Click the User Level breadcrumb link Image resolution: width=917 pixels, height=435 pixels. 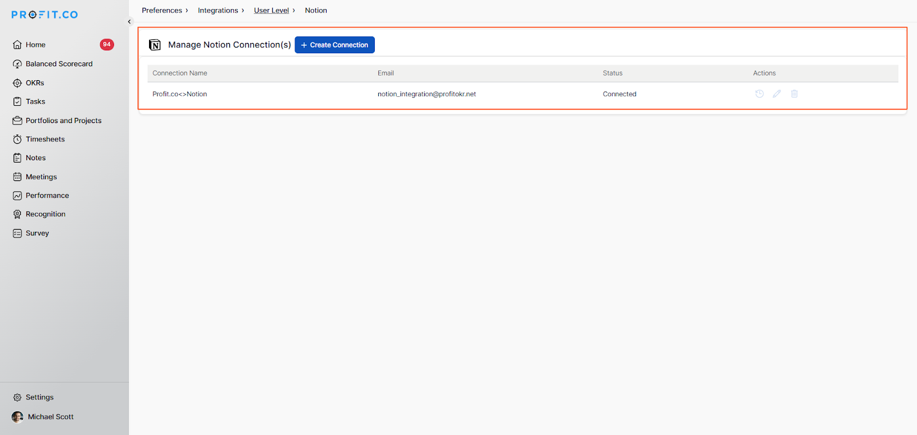[272, 10]
